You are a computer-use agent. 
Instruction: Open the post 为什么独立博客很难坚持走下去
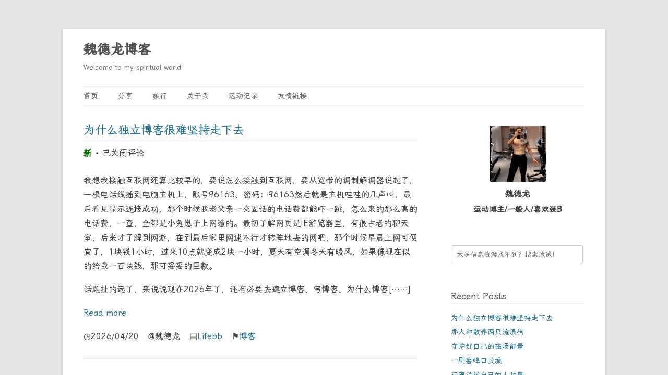click(x=164, y=130)
